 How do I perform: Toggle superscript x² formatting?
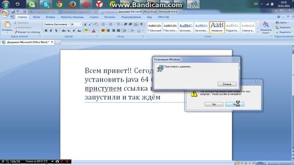[74, 31]
